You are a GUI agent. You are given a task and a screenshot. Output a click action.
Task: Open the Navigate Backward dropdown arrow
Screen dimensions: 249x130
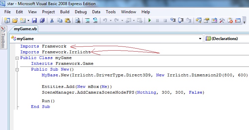[x=134, y=21]
